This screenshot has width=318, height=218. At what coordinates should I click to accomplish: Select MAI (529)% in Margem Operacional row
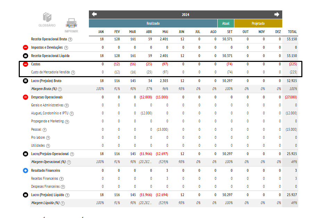(164, 162)
